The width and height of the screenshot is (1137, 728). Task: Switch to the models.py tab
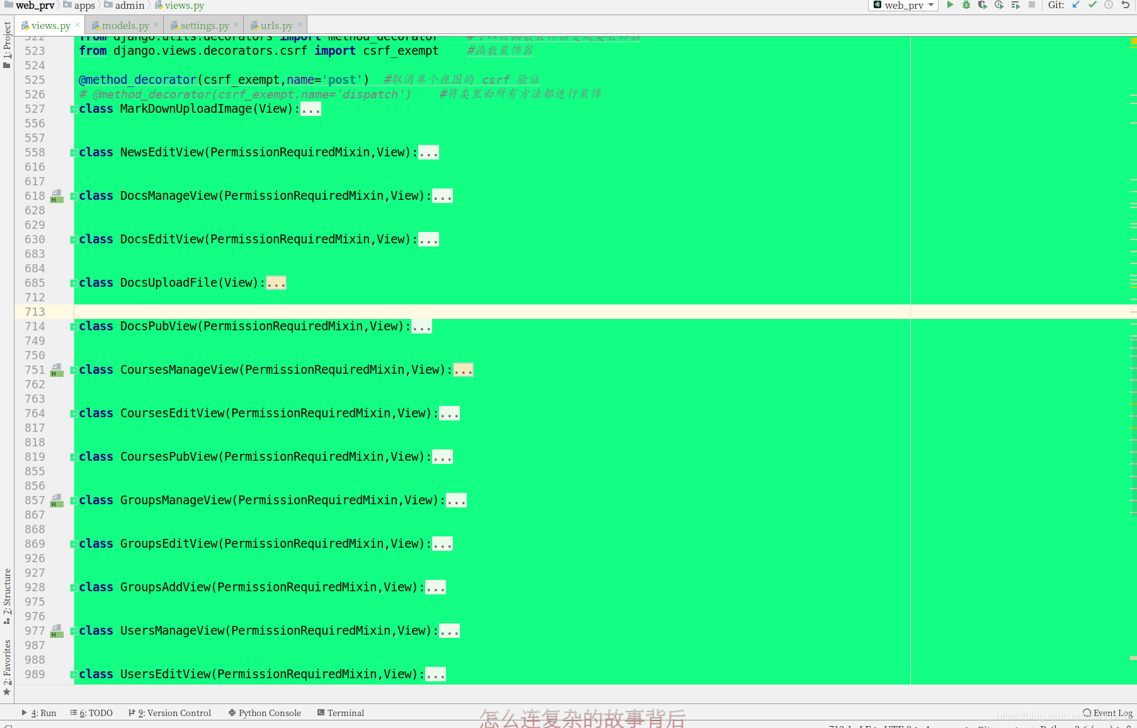click(x=125, y=25)
